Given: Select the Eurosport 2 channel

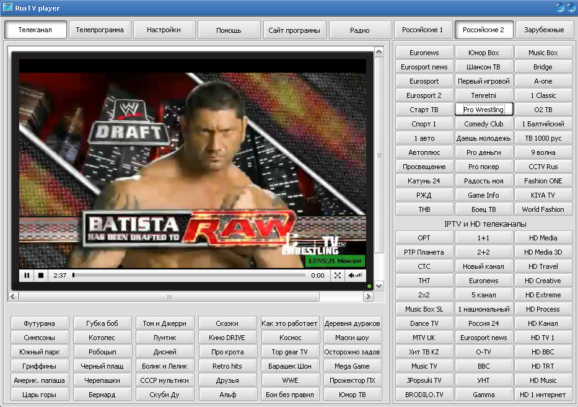Looking at the screenshot, I should point(424,95).
